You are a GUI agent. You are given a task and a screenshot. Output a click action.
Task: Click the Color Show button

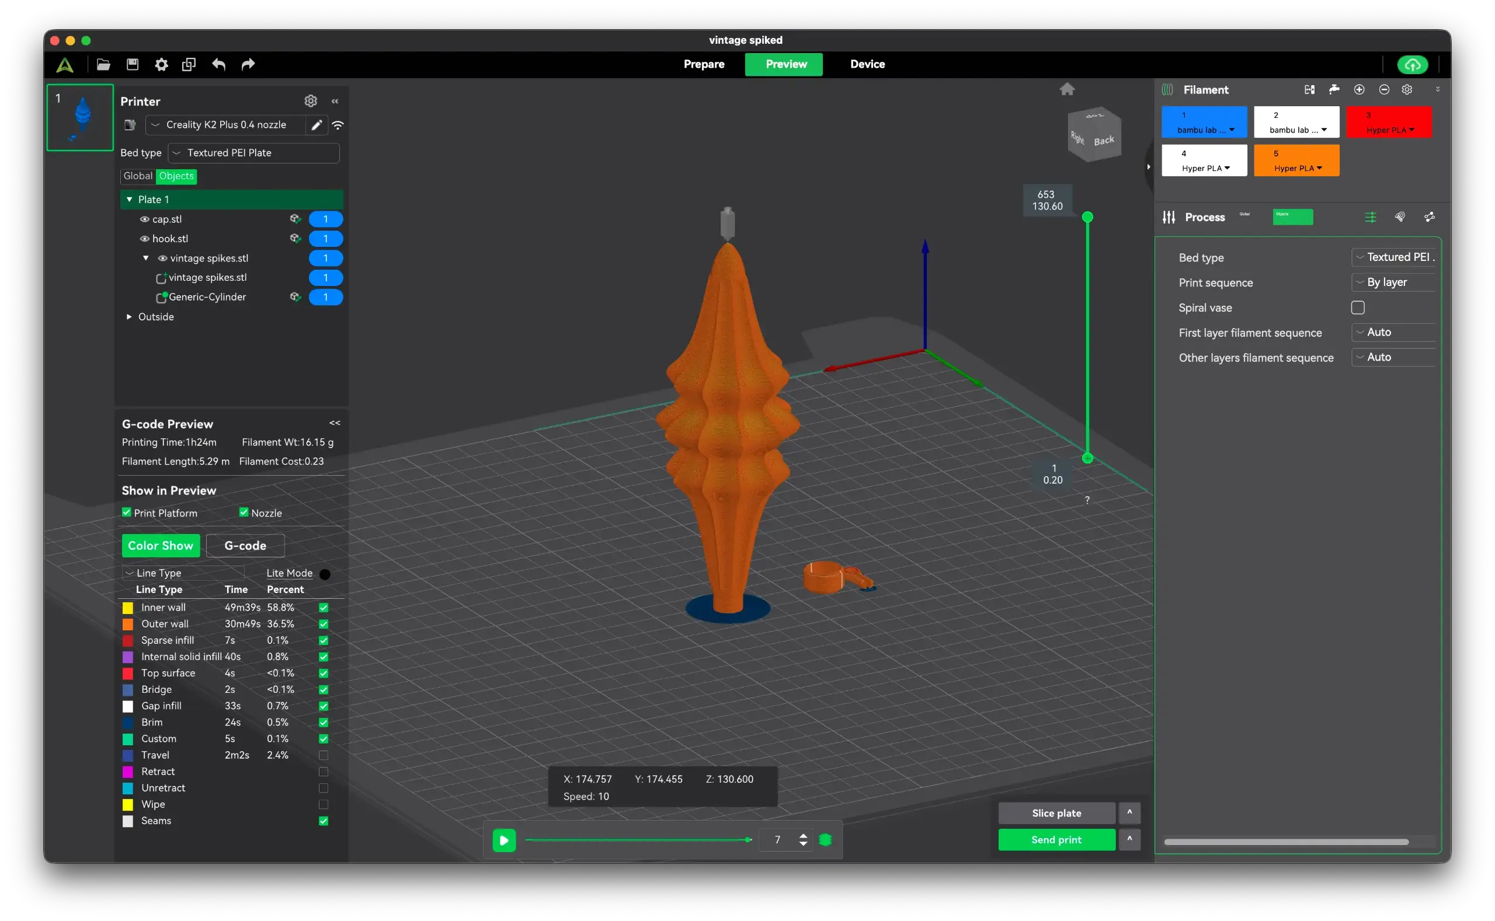[160, 545]
